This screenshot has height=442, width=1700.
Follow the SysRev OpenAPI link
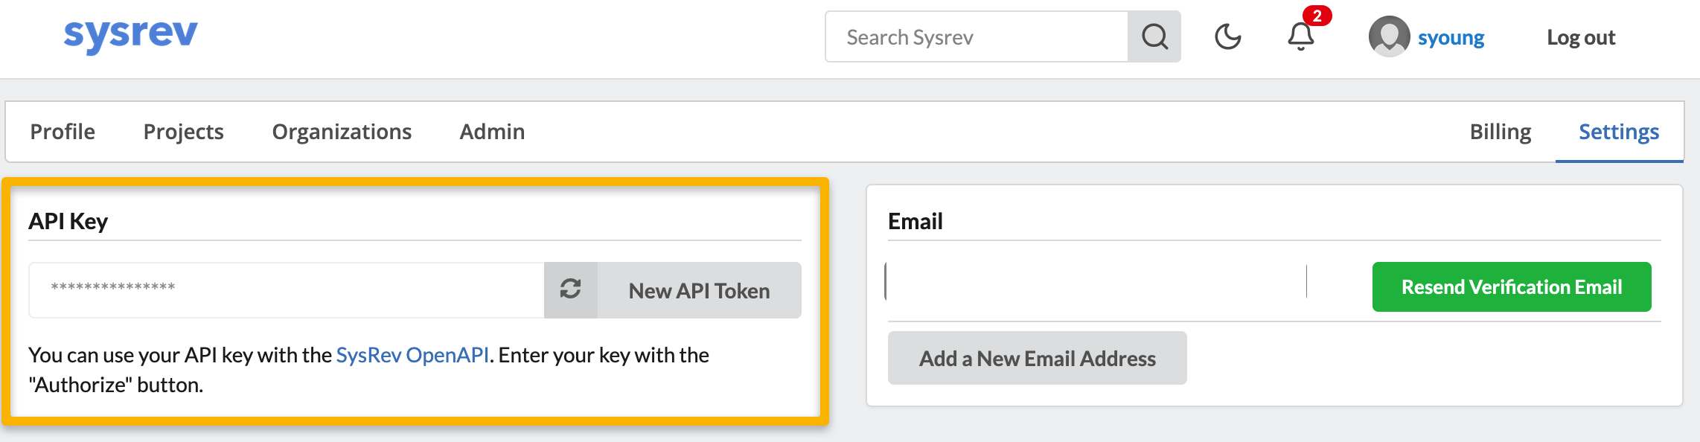point(412,355)
